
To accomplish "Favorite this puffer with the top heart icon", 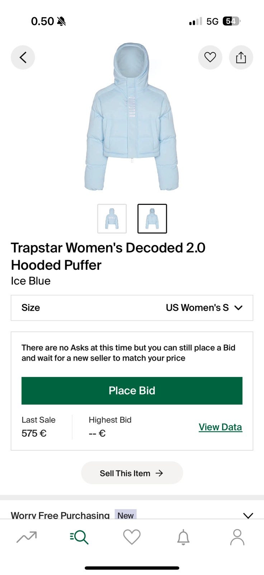I will coord(210,57).
